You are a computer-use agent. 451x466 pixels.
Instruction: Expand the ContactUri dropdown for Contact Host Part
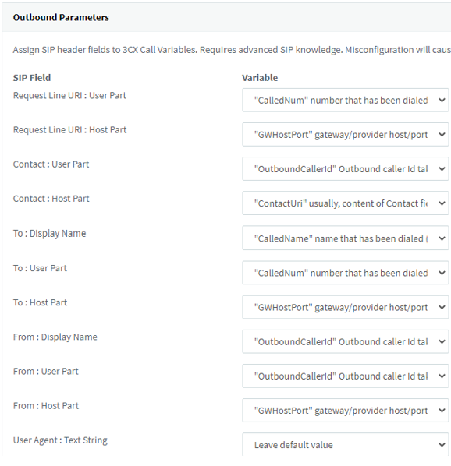(x=346, y=203)
